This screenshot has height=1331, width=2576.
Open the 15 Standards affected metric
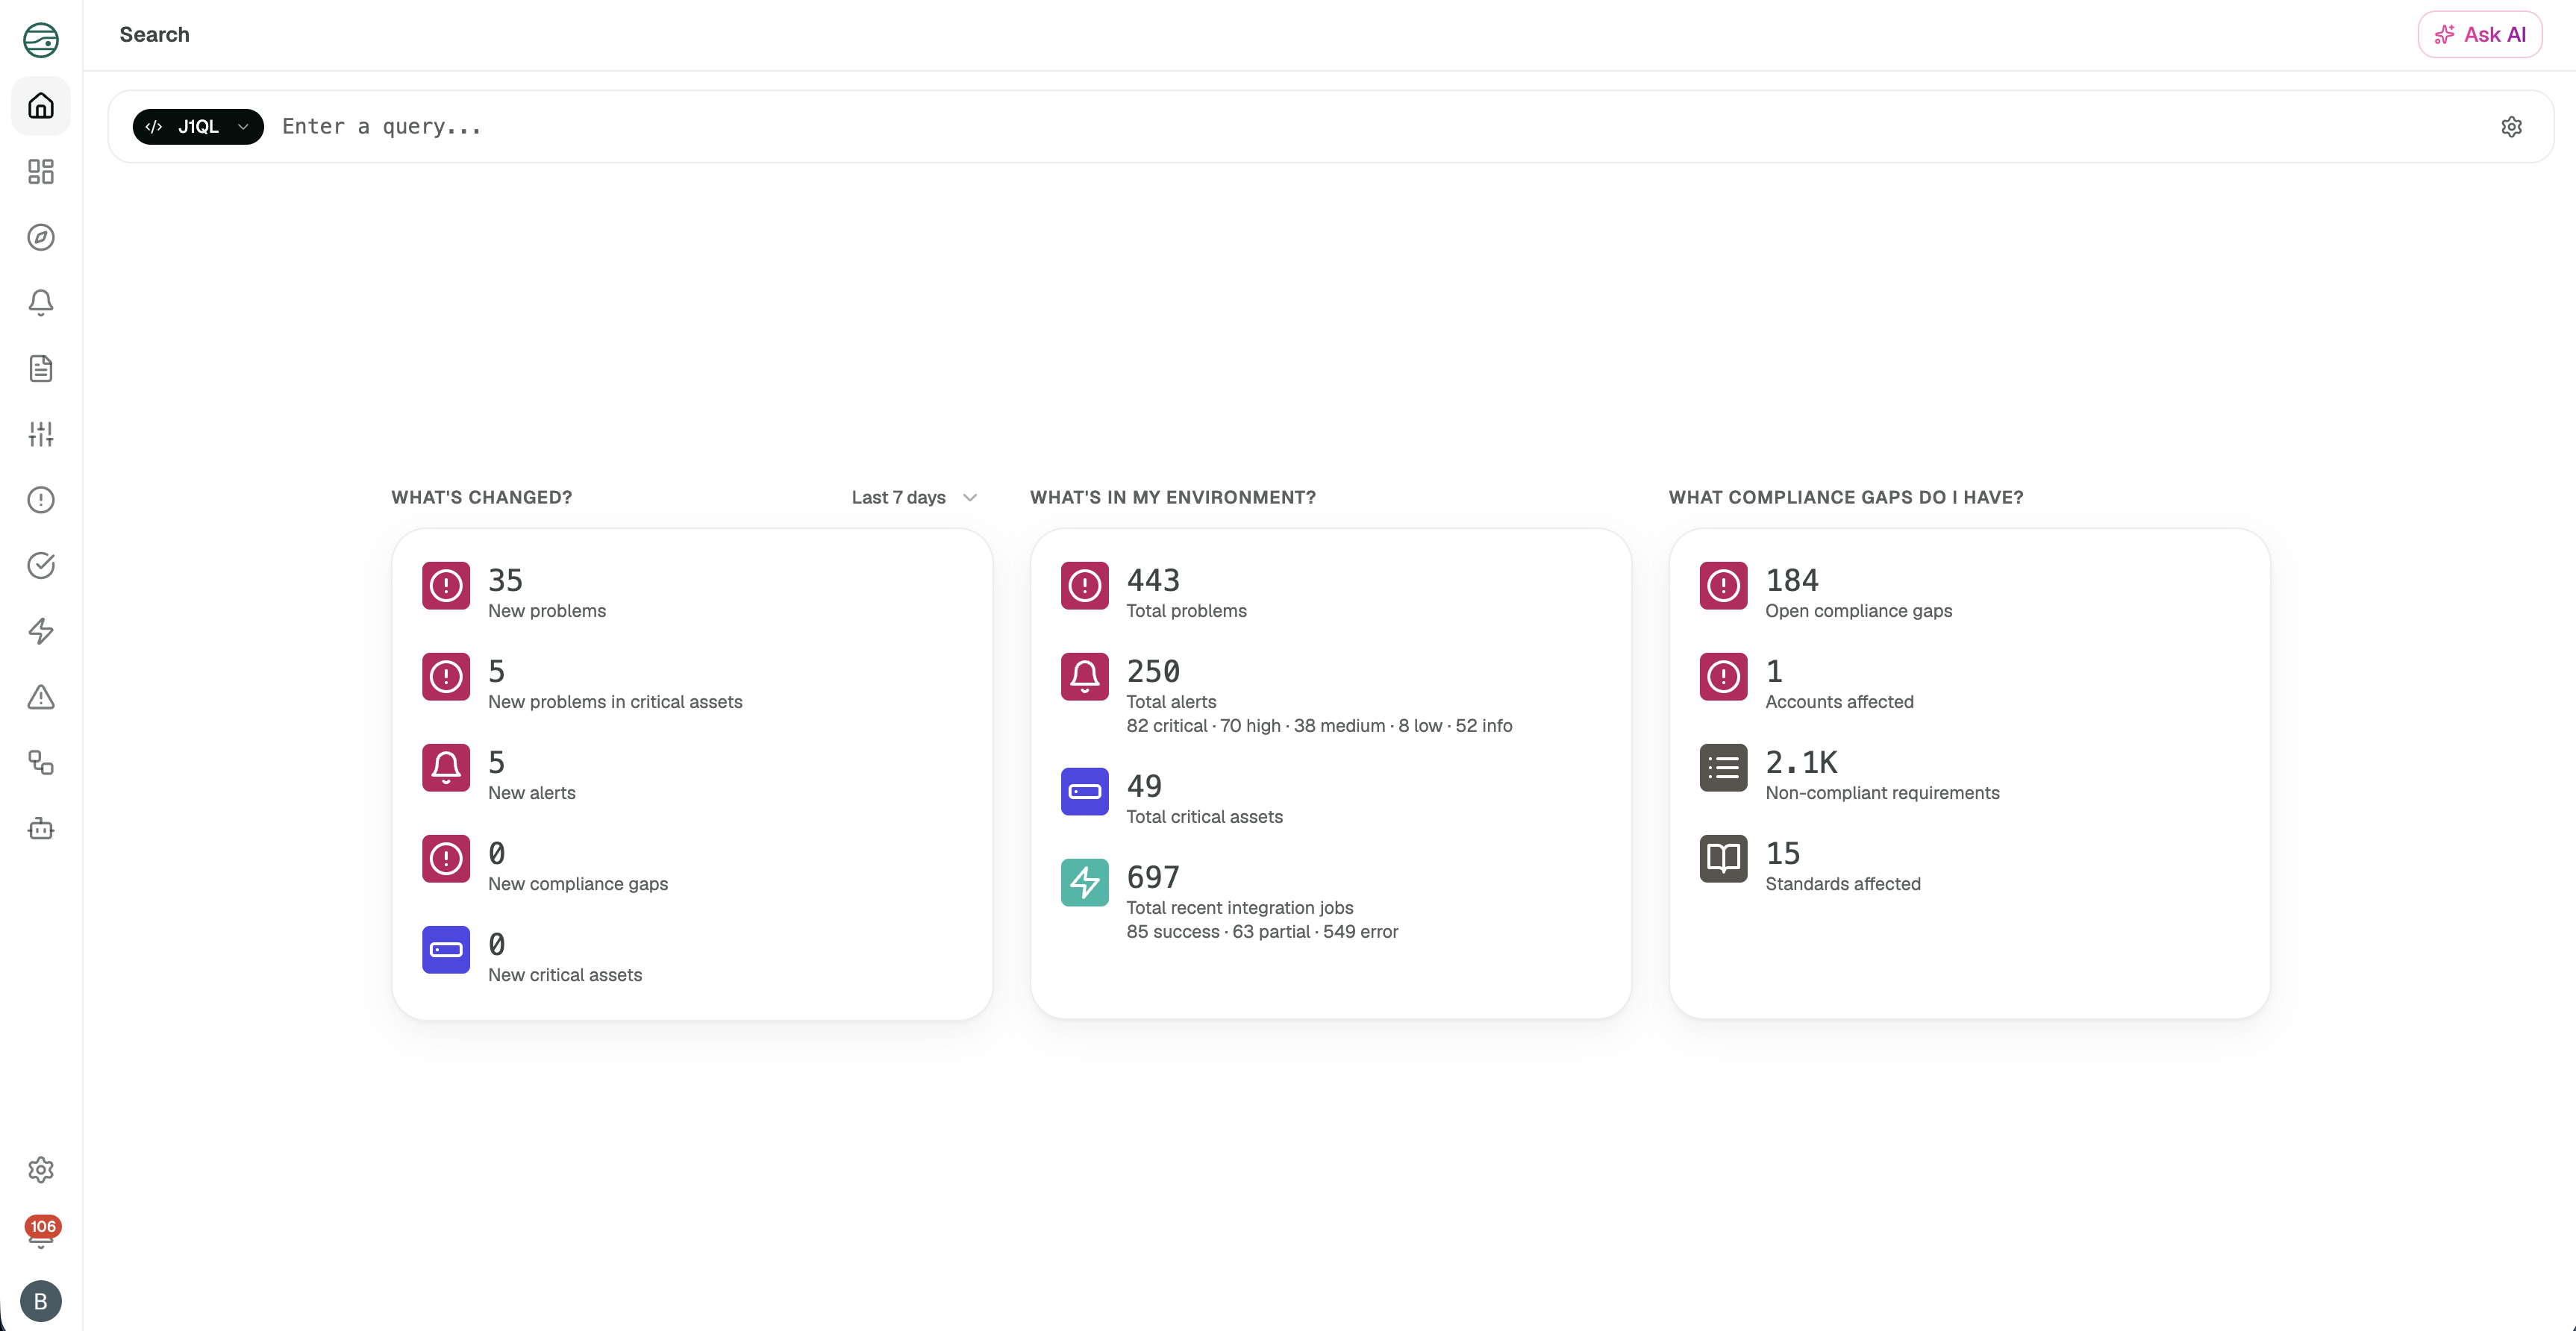tap(1843, 866)
